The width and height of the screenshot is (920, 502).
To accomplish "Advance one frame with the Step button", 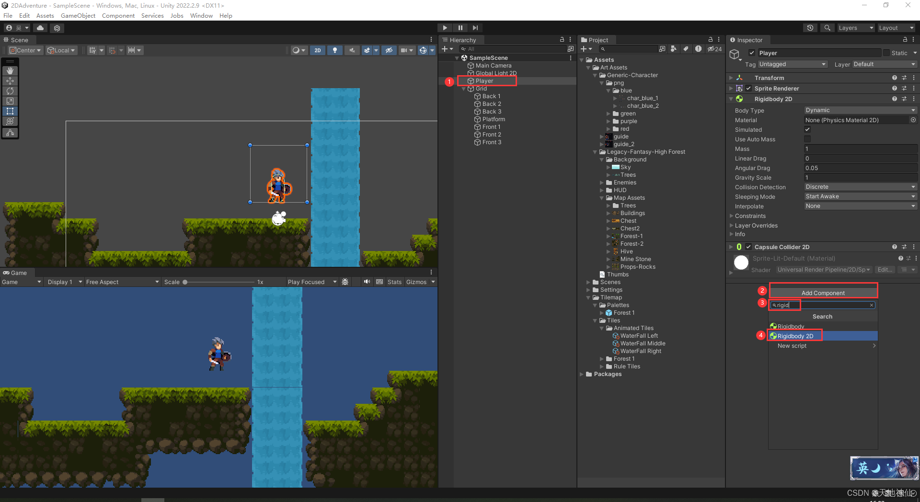I will [475, 28].
